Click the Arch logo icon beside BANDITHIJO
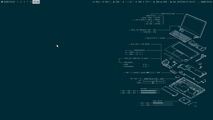The height and width of the screenshot is (120, 213). tap(2, 2)
